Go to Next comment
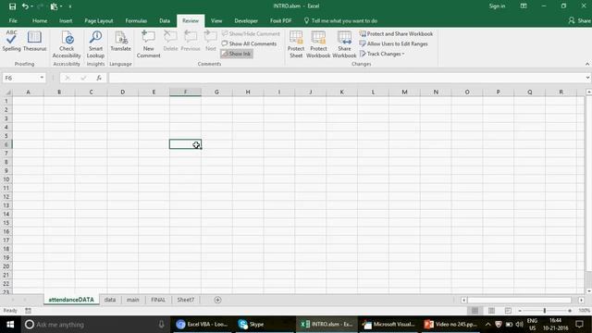The width and height of the screenshot is (592, 333). [210, 41]
